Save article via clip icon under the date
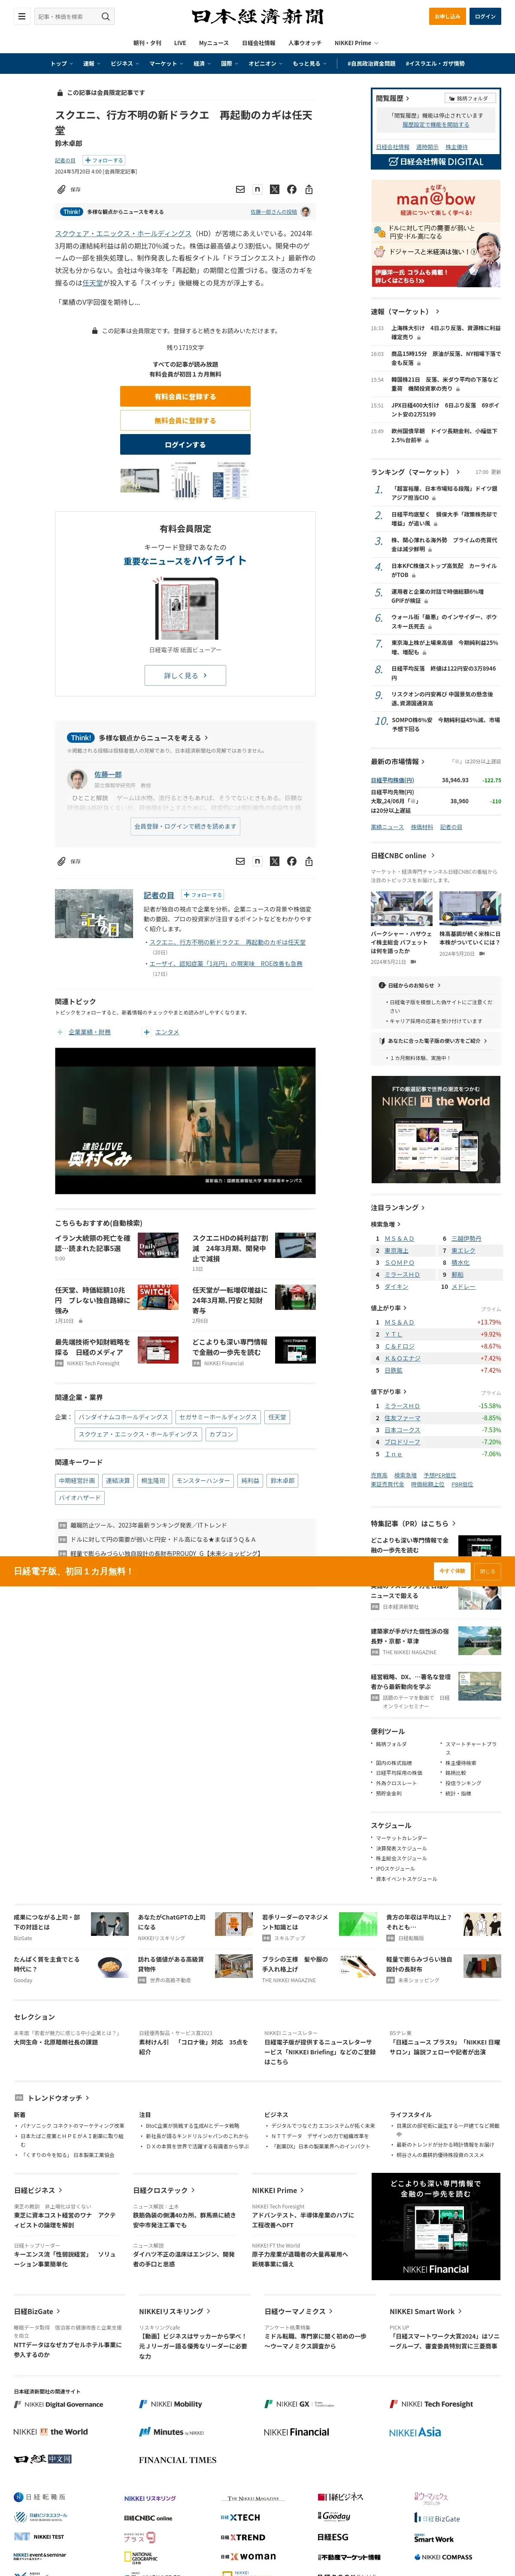The width and height of the screenshot is (515, 2576). coord(61,189)
